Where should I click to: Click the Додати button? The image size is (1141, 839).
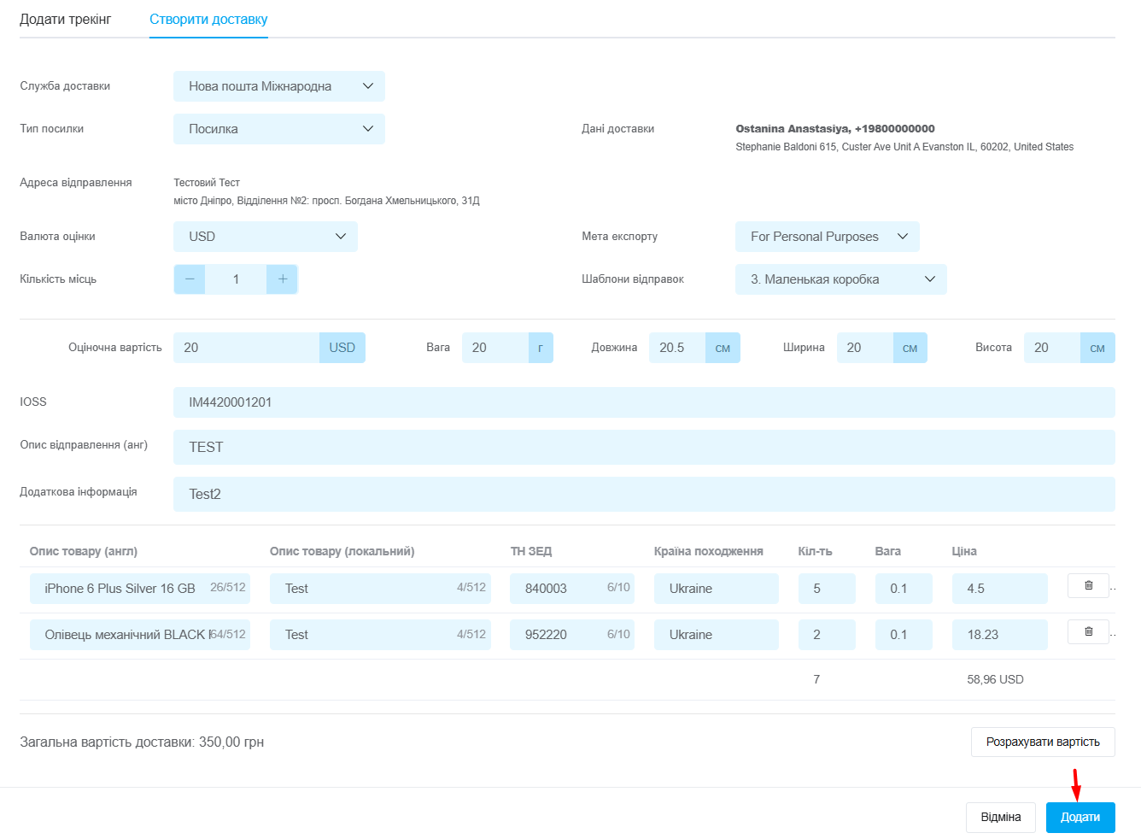pyautogui.click(x=1080, y=818)
